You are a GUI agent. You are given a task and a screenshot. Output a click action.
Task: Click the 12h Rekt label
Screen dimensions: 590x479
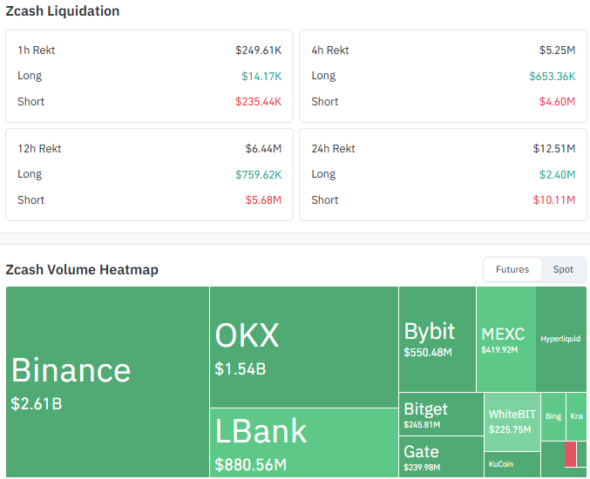(x=39, y=149)
